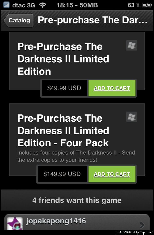
Task: Open the Darkness II Limited Edition package title
Action: (63, 59)
